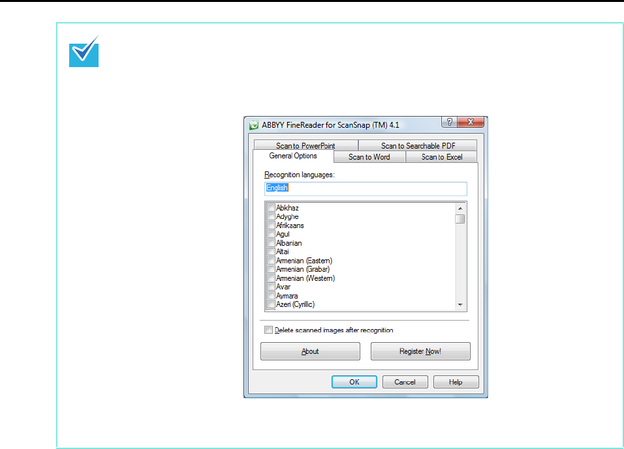Click the Recognition languages text field
Screen dimensions: 624x449
(366, 188)
